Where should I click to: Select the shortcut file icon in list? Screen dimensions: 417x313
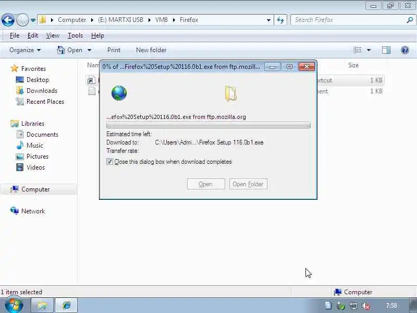(x=91, y=80)
